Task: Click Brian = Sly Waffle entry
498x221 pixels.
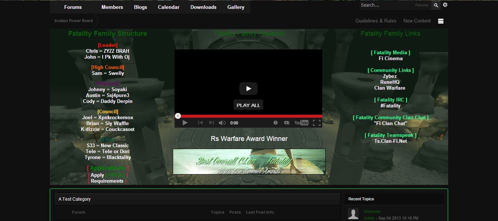Action: [107, 123]
